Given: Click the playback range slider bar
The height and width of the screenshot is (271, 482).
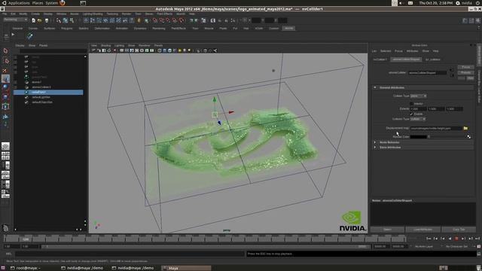Looking at the screenshot, I should coord(205,246).
